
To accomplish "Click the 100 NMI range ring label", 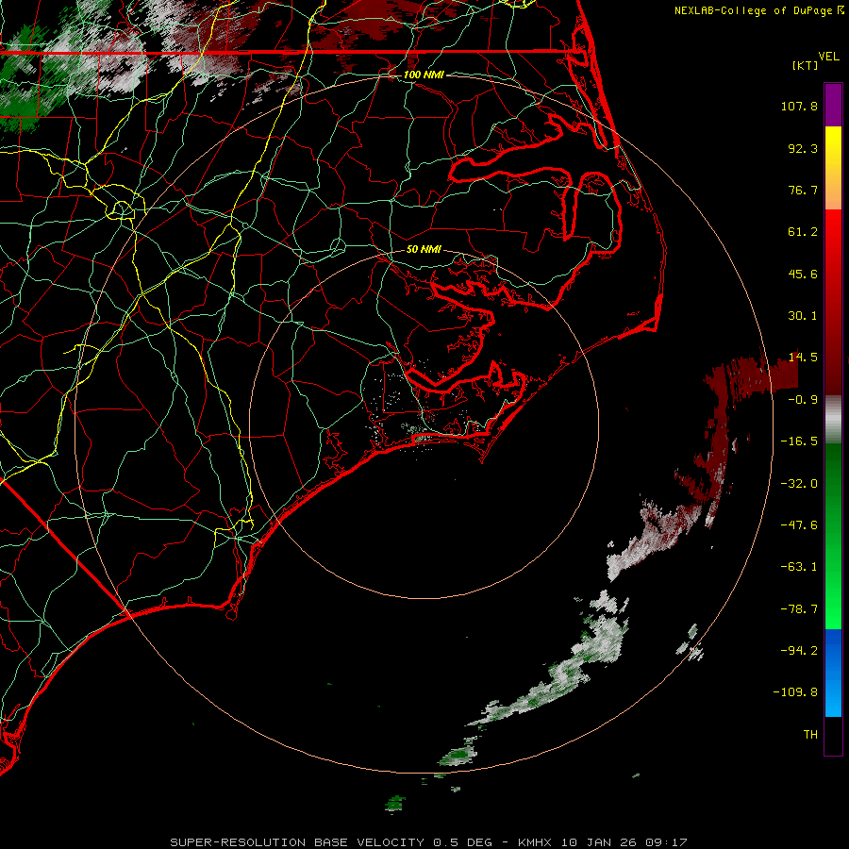I will [x=424, y=75].
